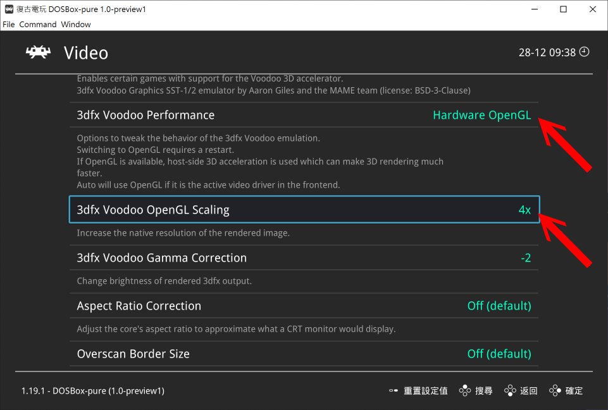Toggle Aspect Ratio Correction Off (default) value
608x410 pixels.
499,306
